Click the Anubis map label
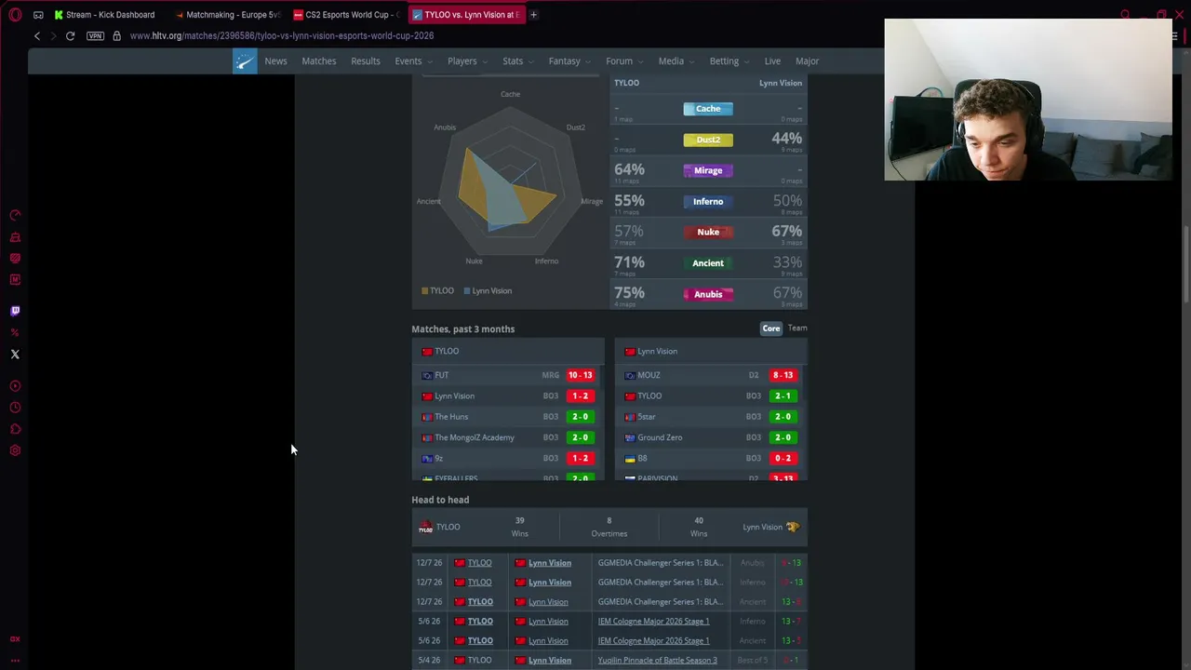Image resolution: width=1191 pixels, height=670 pixels. pos(708,294)
